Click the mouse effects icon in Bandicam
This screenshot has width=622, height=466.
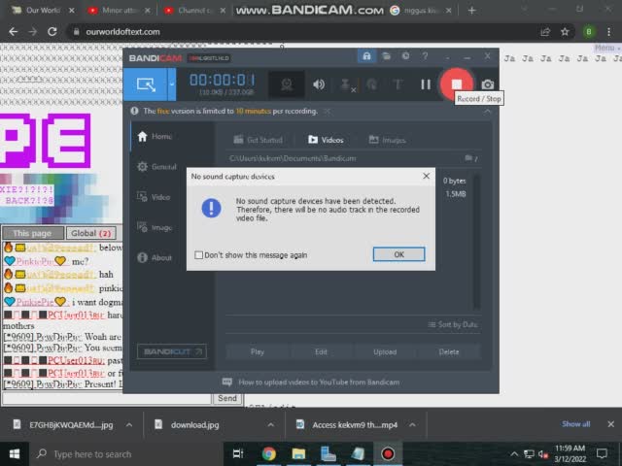pos(371,84)
